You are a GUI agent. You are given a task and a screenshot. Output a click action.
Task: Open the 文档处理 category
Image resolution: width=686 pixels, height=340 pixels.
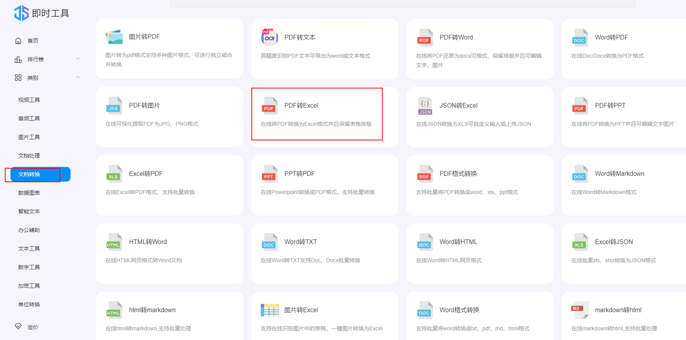(29, 156)
